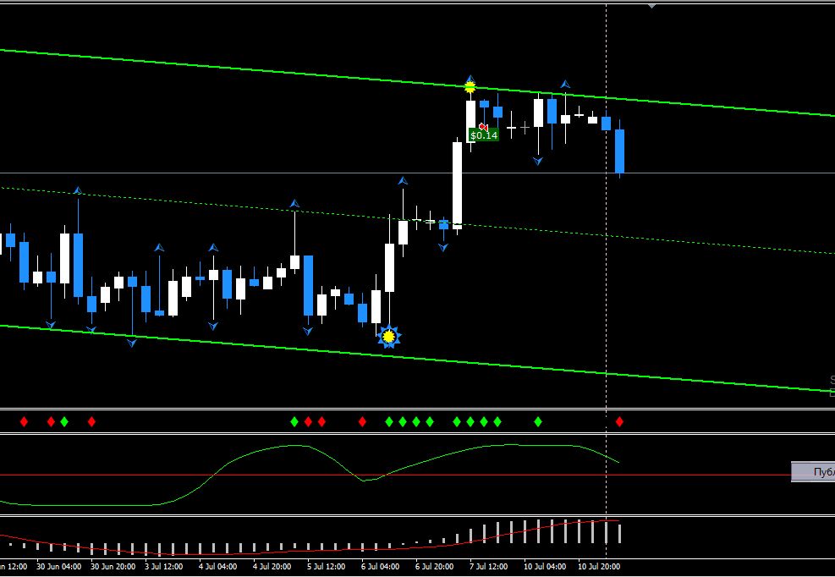Click the gray chart shift triangle at top
Image resolution: width=835 pixels, height=577 pixels.
tap(651, 6)
